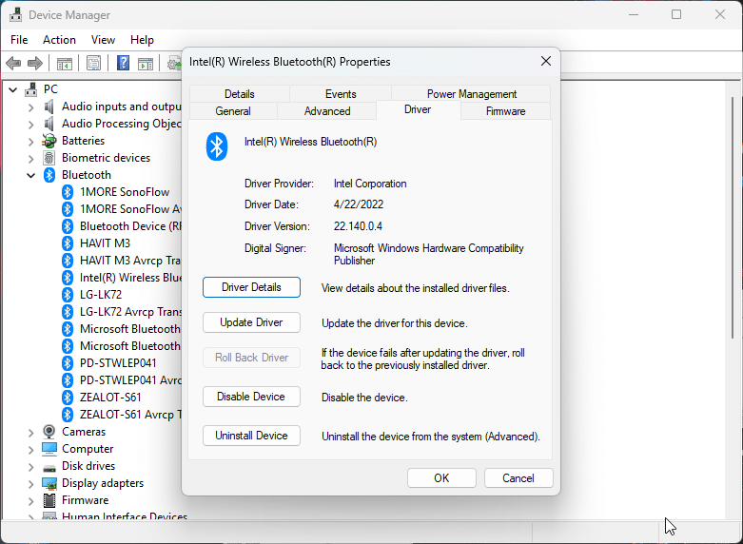This screenshot has height=544, width=743.
Task: Expand the Firmware category in tree
Action: [30, 501]
